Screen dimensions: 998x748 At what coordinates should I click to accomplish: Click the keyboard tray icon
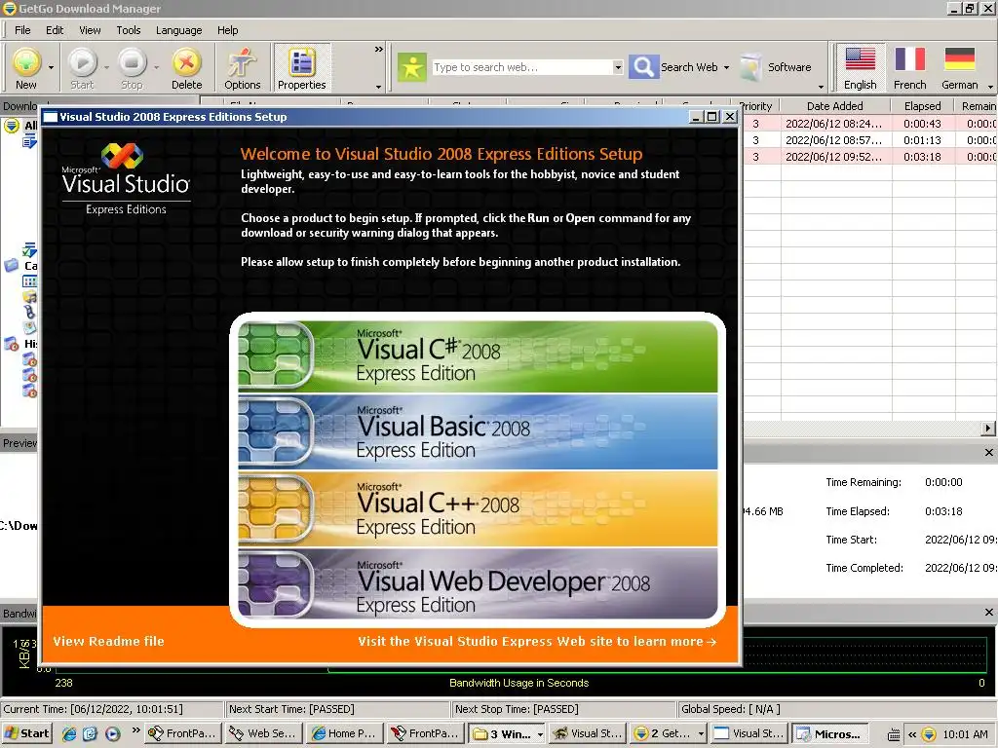(894, 734)
